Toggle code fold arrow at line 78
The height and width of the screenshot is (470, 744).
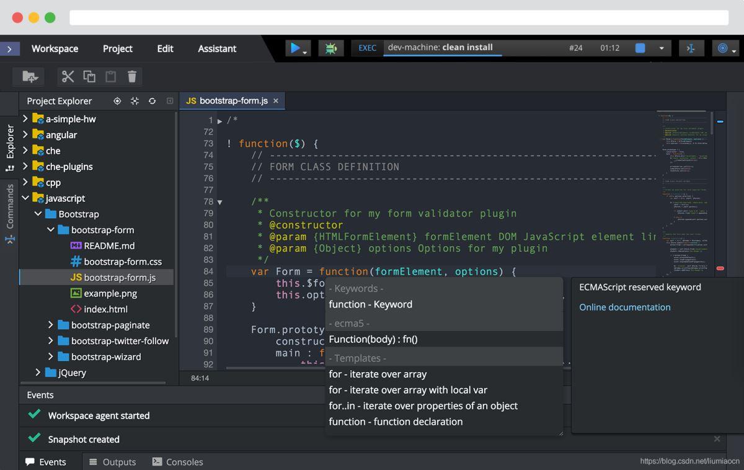pyautogui.click(x=219, y=202)
